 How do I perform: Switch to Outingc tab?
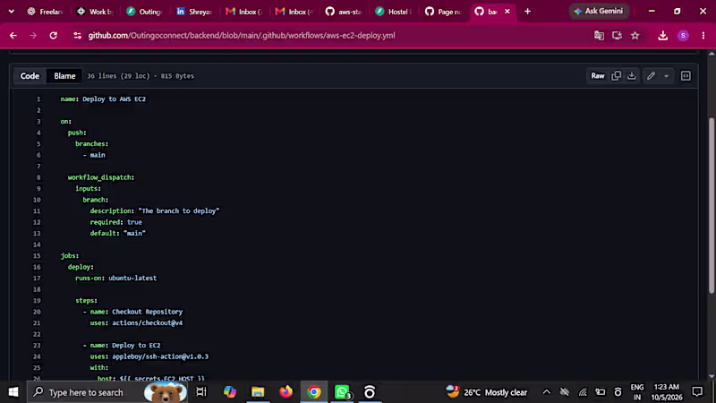point(144,12)
